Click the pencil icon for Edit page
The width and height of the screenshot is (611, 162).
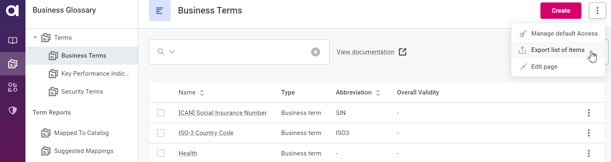click(x=523, y=67)
